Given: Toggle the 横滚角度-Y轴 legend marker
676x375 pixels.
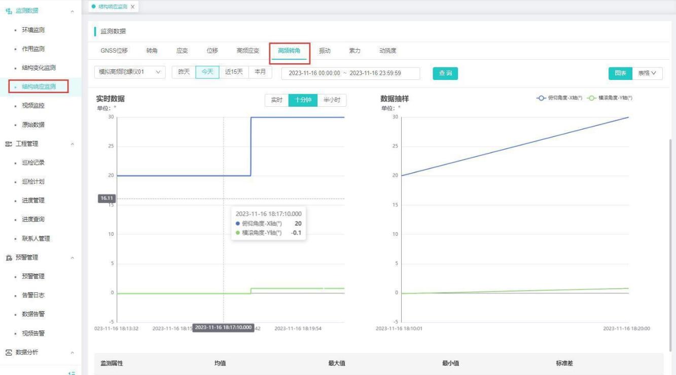Looking at the screenshot, I should point(591,98).
